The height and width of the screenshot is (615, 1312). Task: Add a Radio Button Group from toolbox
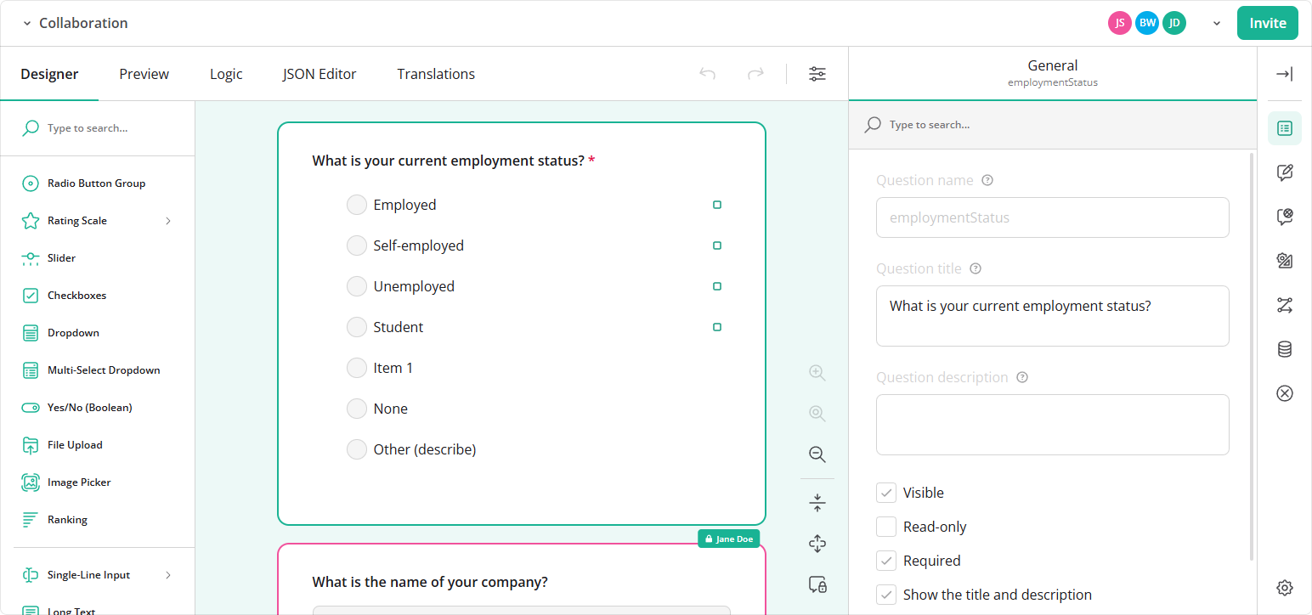click(x=98, y=183)
